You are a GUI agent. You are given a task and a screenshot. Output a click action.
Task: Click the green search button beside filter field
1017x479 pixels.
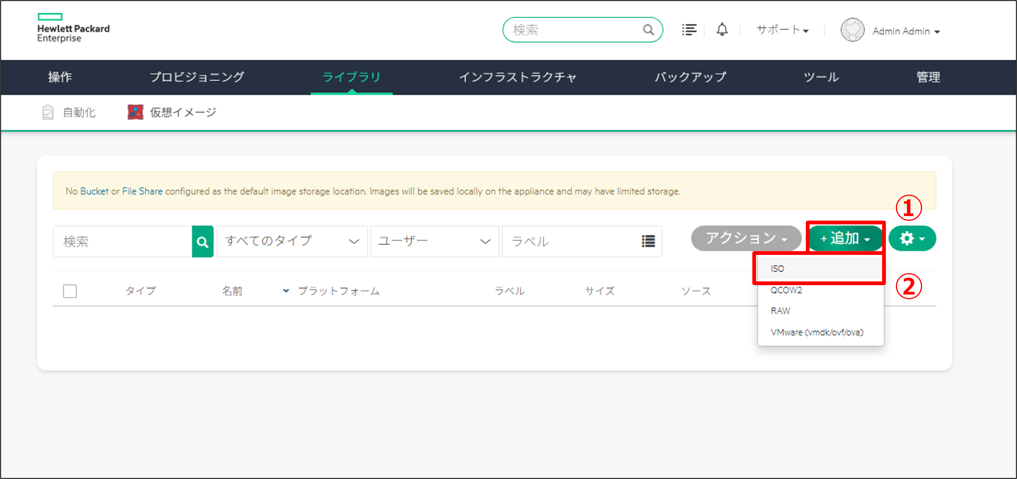203,241
